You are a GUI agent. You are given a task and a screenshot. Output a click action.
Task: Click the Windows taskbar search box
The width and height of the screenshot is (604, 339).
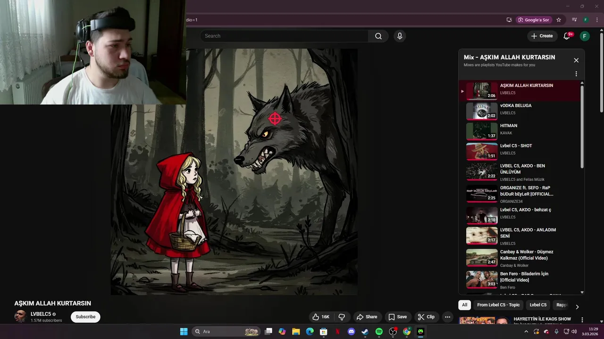point(226,331)
